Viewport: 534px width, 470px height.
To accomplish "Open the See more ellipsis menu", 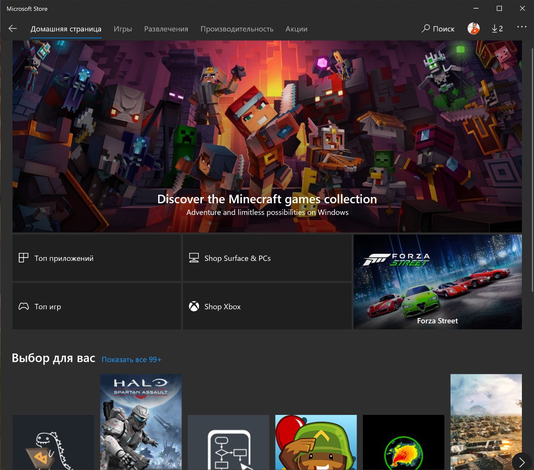I will click(521, 27).
